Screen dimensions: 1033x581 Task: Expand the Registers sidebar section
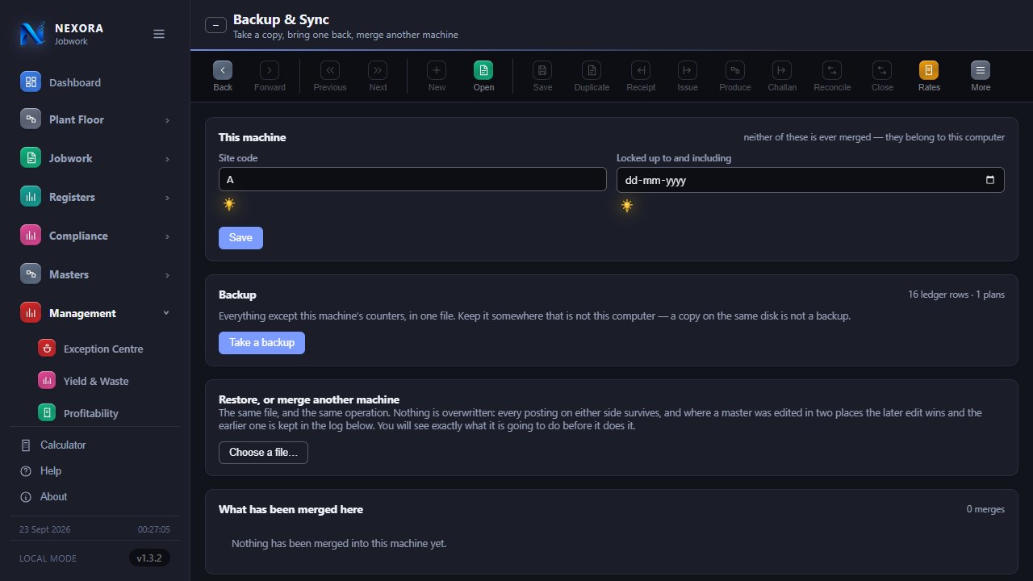tap(95, 197)
